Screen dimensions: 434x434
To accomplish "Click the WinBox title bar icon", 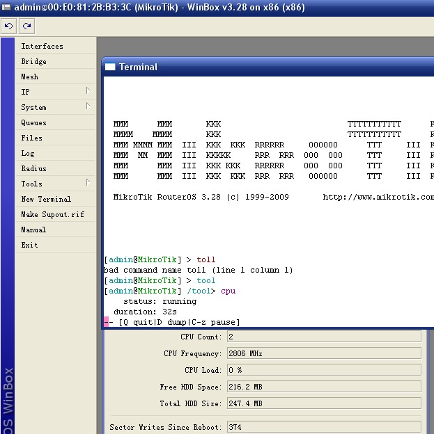I will (6, 7).
